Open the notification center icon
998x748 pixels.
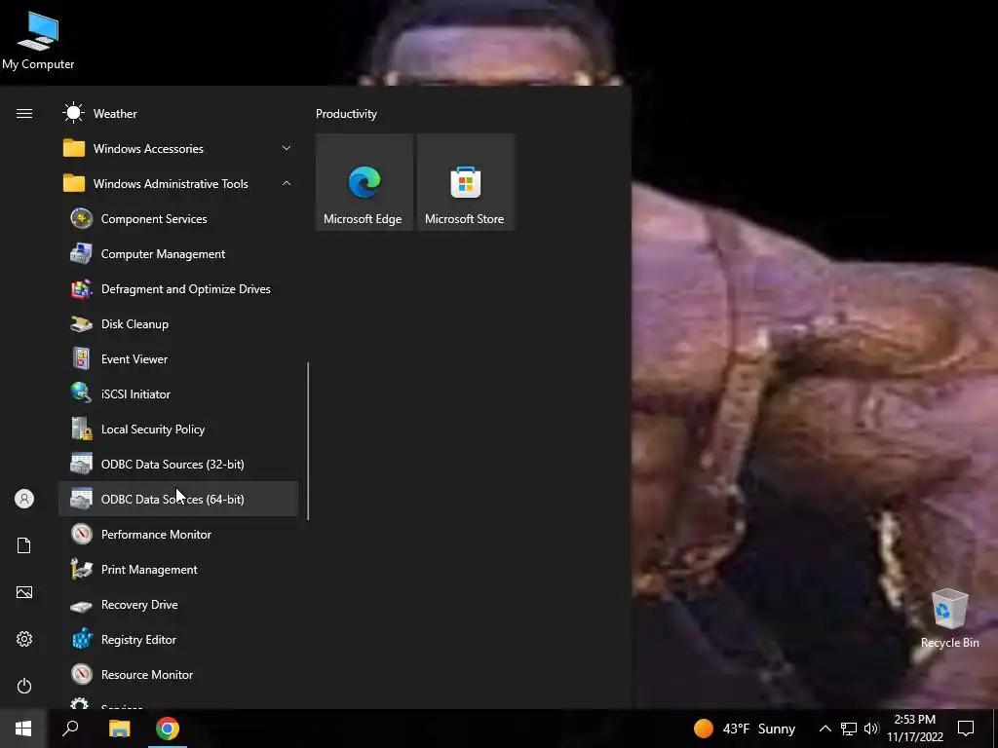(x=966, y=729)
